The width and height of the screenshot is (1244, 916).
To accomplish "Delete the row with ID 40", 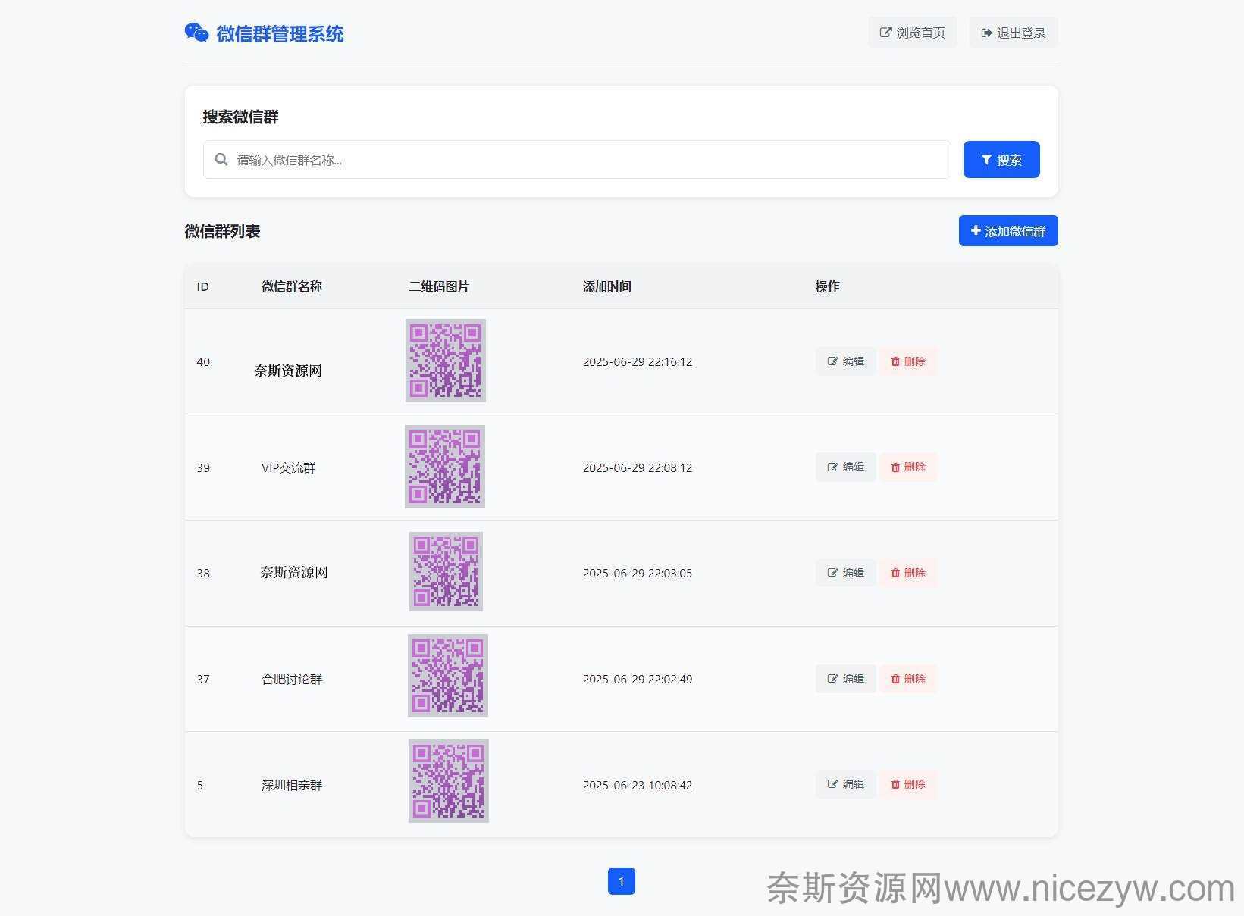I will (x=908, y=361).
